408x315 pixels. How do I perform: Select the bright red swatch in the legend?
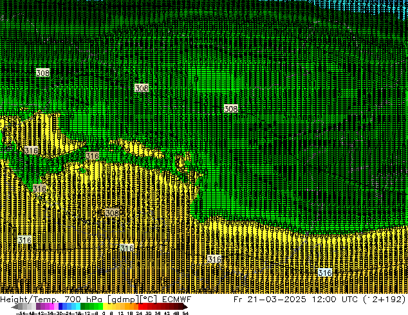(x=141, y=306)
